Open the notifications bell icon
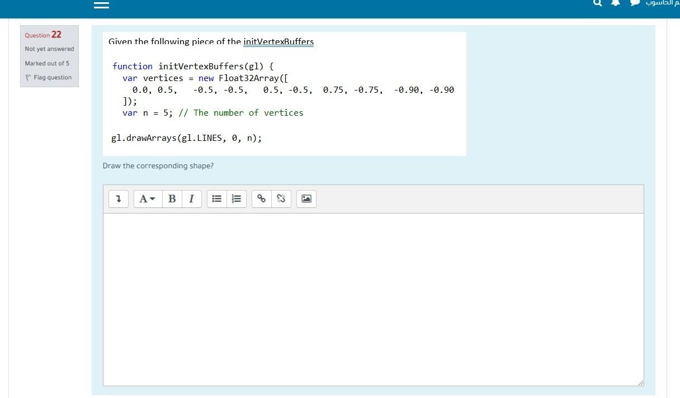 tap(615, 4)
